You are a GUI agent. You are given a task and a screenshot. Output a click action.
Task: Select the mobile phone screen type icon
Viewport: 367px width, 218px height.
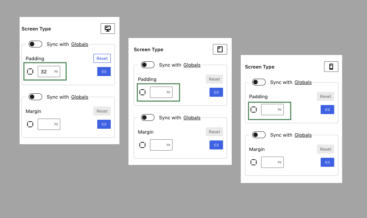coord(331,66)
